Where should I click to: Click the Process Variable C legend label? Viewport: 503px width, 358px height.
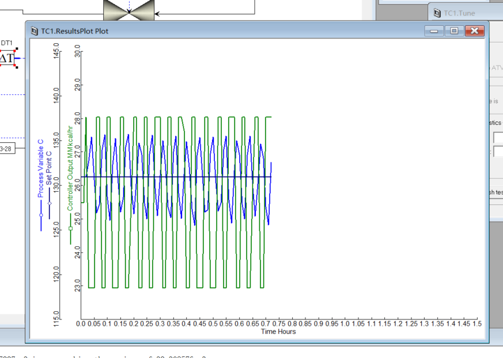coord(40,169)
